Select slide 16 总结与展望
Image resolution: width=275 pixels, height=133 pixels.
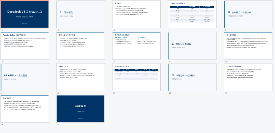click(25, 109)
